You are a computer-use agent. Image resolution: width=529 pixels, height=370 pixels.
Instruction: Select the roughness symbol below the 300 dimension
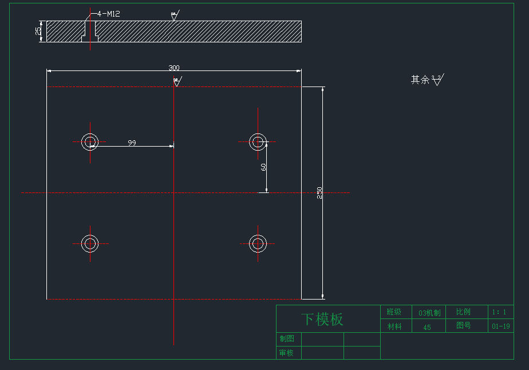177,81
